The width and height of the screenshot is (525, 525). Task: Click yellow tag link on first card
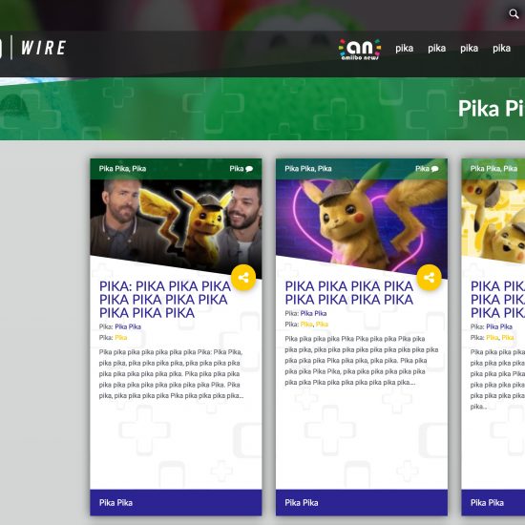(121, 338)
